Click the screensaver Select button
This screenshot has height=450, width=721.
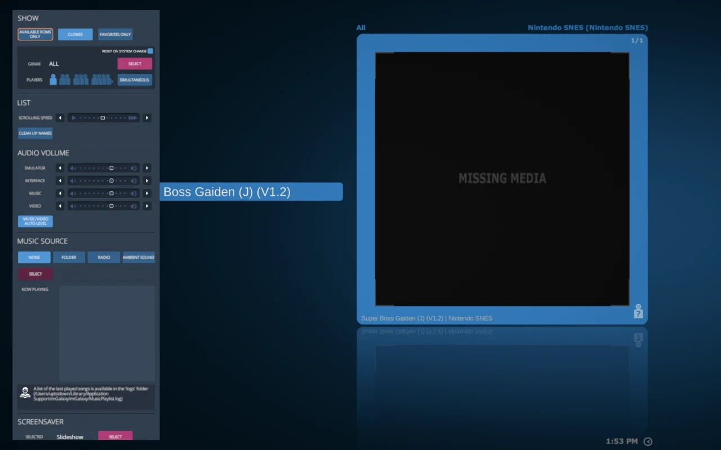pos(115,436)
